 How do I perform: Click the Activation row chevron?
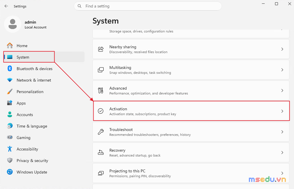click(x=282, y=111)
